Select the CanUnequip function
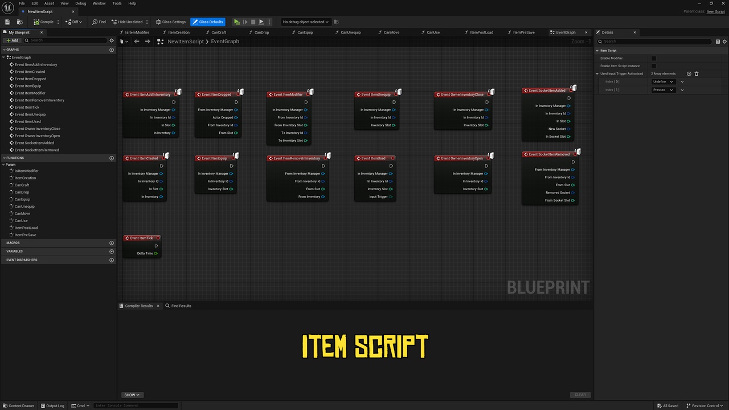The image size is (729, 410). (x=24, y=206)
